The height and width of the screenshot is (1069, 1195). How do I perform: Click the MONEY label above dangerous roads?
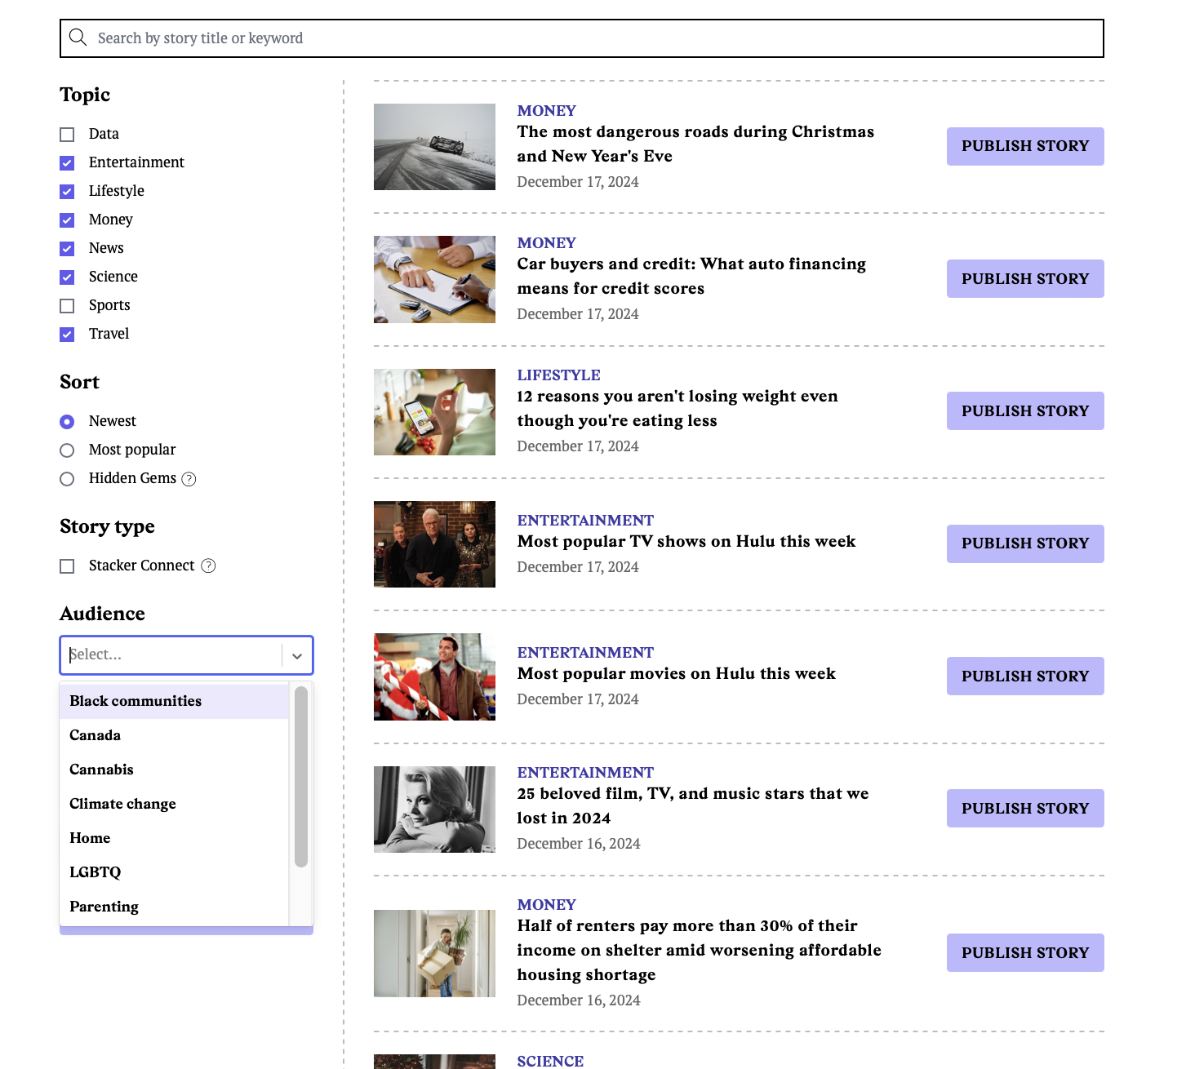click(547, 110)
